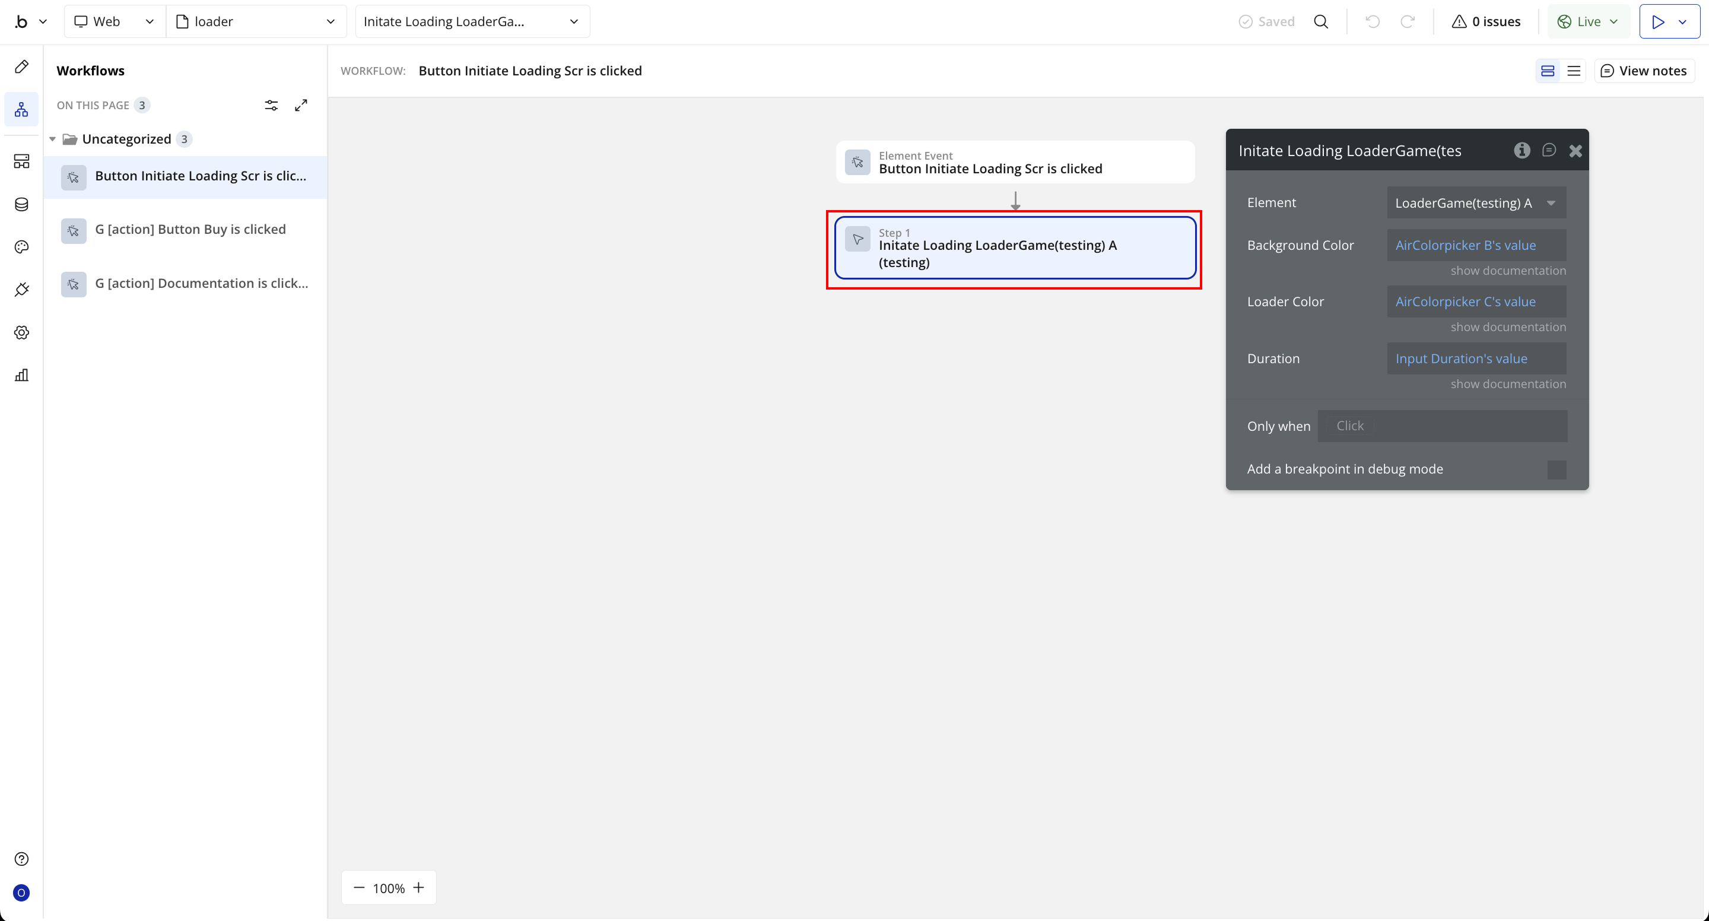Screen dimensions: 1709x921
Task: Click the View notes button
Action: pyautogui.click(x=1644, y=71)
